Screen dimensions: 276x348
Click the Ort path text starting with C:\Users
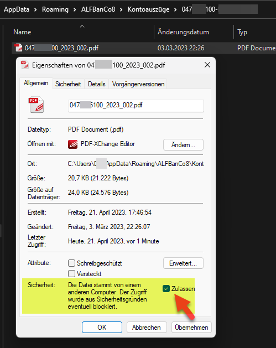click(x=136, y=164)
